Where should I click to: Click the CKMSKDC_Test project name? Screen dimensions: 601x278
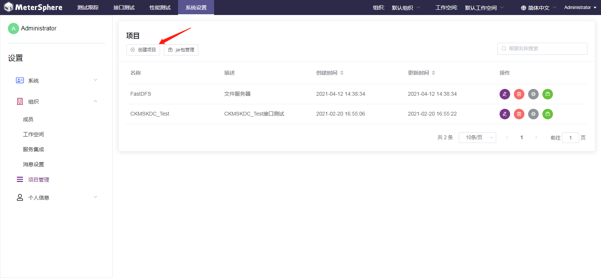coord(149,114)
